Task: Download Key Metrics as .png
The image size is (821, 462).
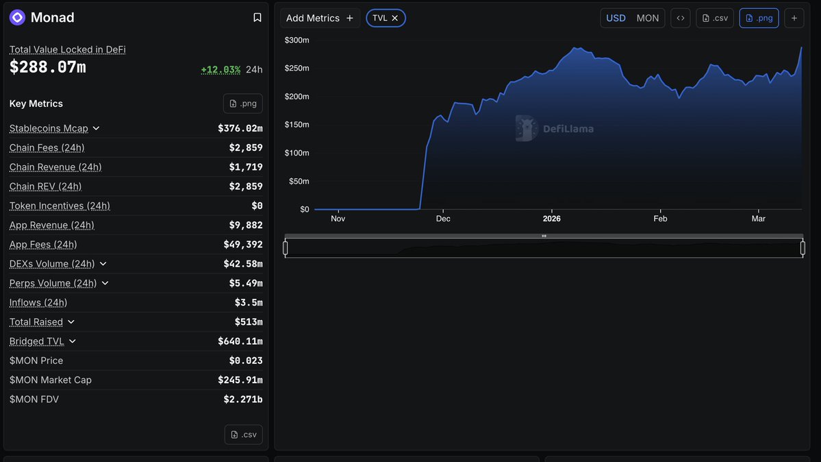Action: [x=243, y=104]
